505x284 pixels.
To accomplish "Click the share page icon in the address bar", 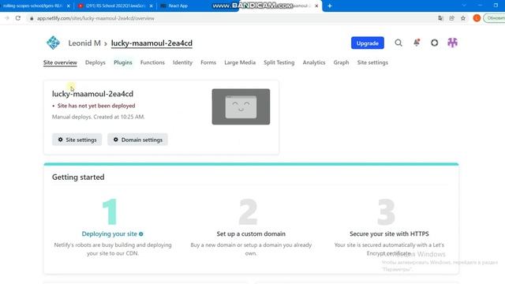I will tap(452, 18).
